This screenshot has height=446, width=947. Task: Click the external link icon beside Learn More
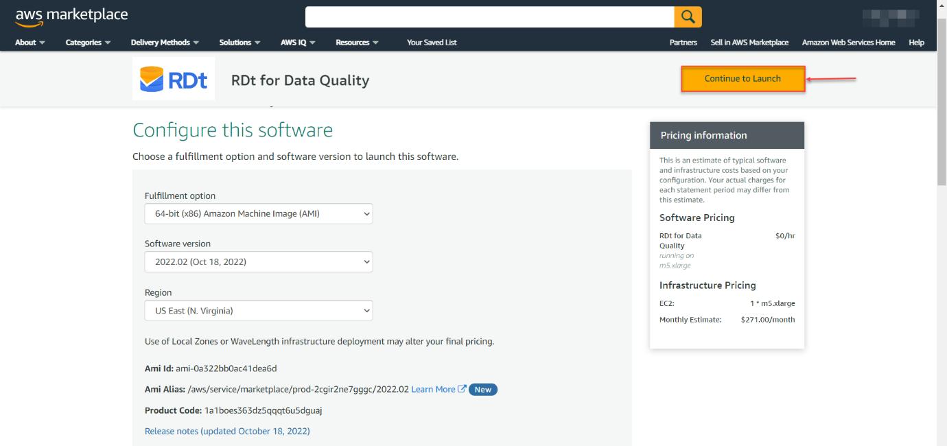click(x=462, y=389)
